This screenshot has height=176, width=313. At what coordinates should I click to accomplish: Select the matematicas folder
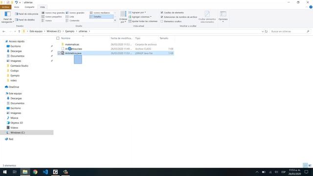72,44
